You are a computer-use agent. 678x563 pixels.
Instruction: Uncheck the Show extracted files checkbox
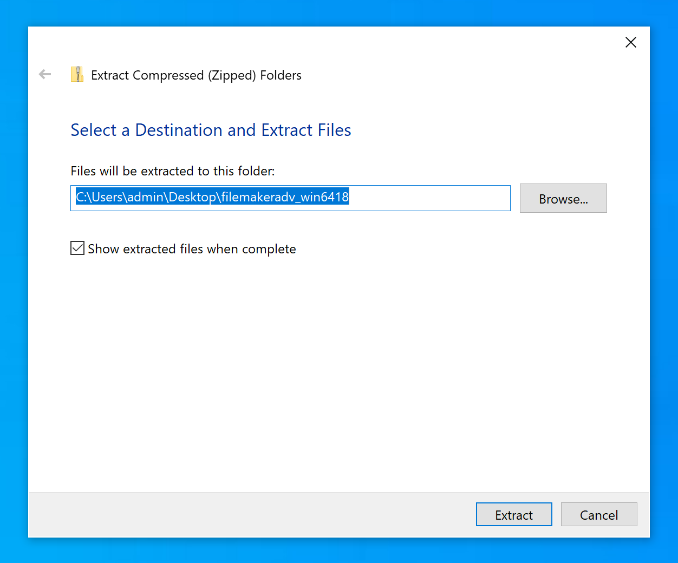[x=77, y=248]
